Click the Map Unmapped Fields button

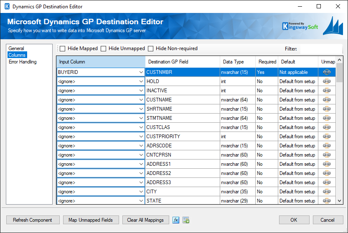tap(91, 220)
